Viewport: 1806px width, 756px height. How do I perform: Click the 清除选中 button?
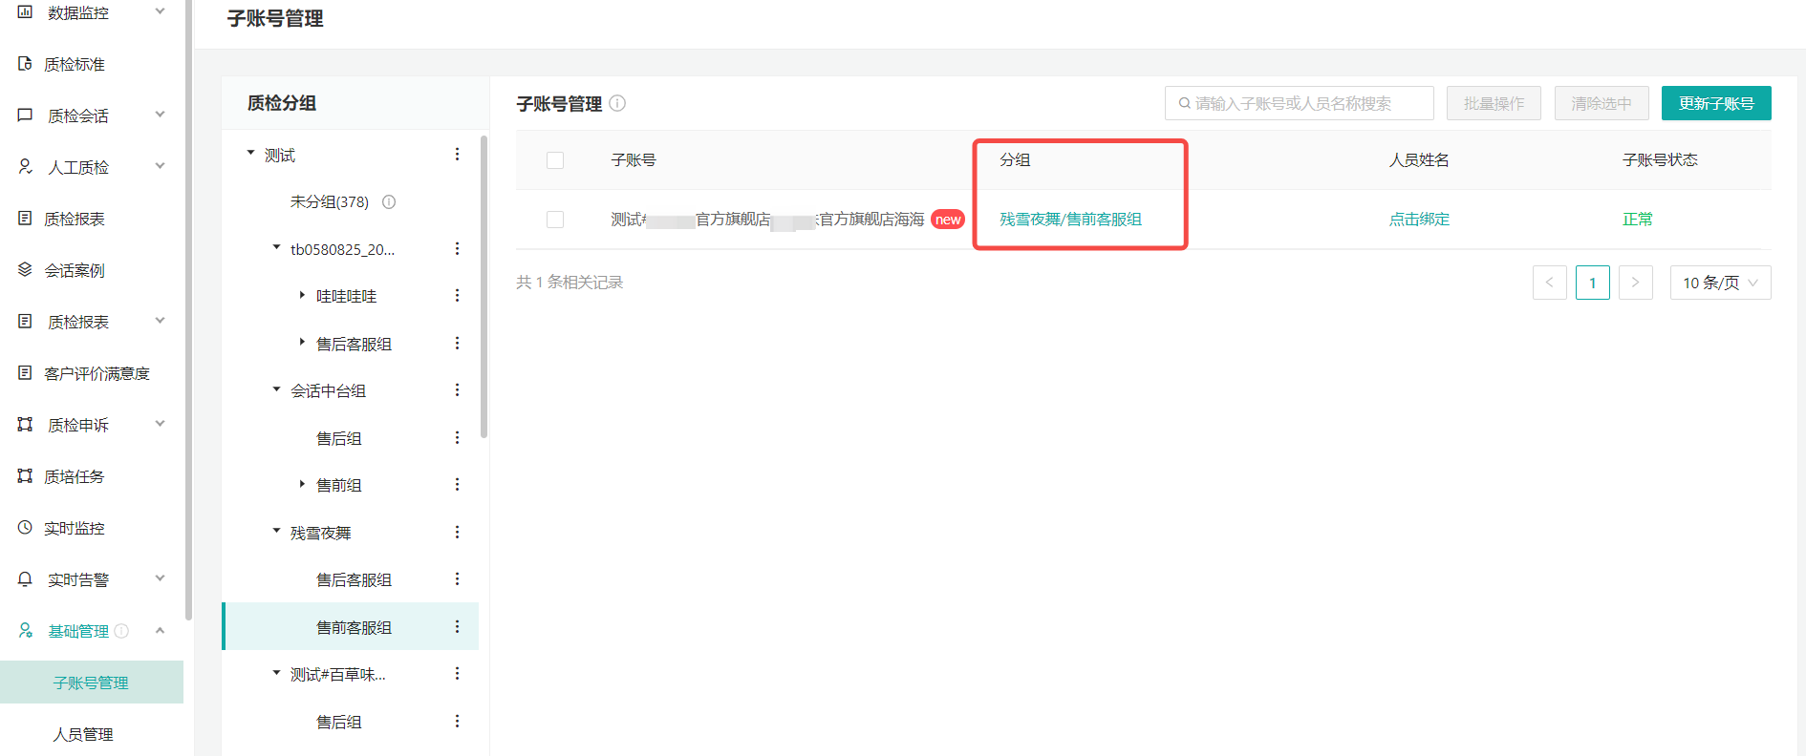tap(1602, 103)
